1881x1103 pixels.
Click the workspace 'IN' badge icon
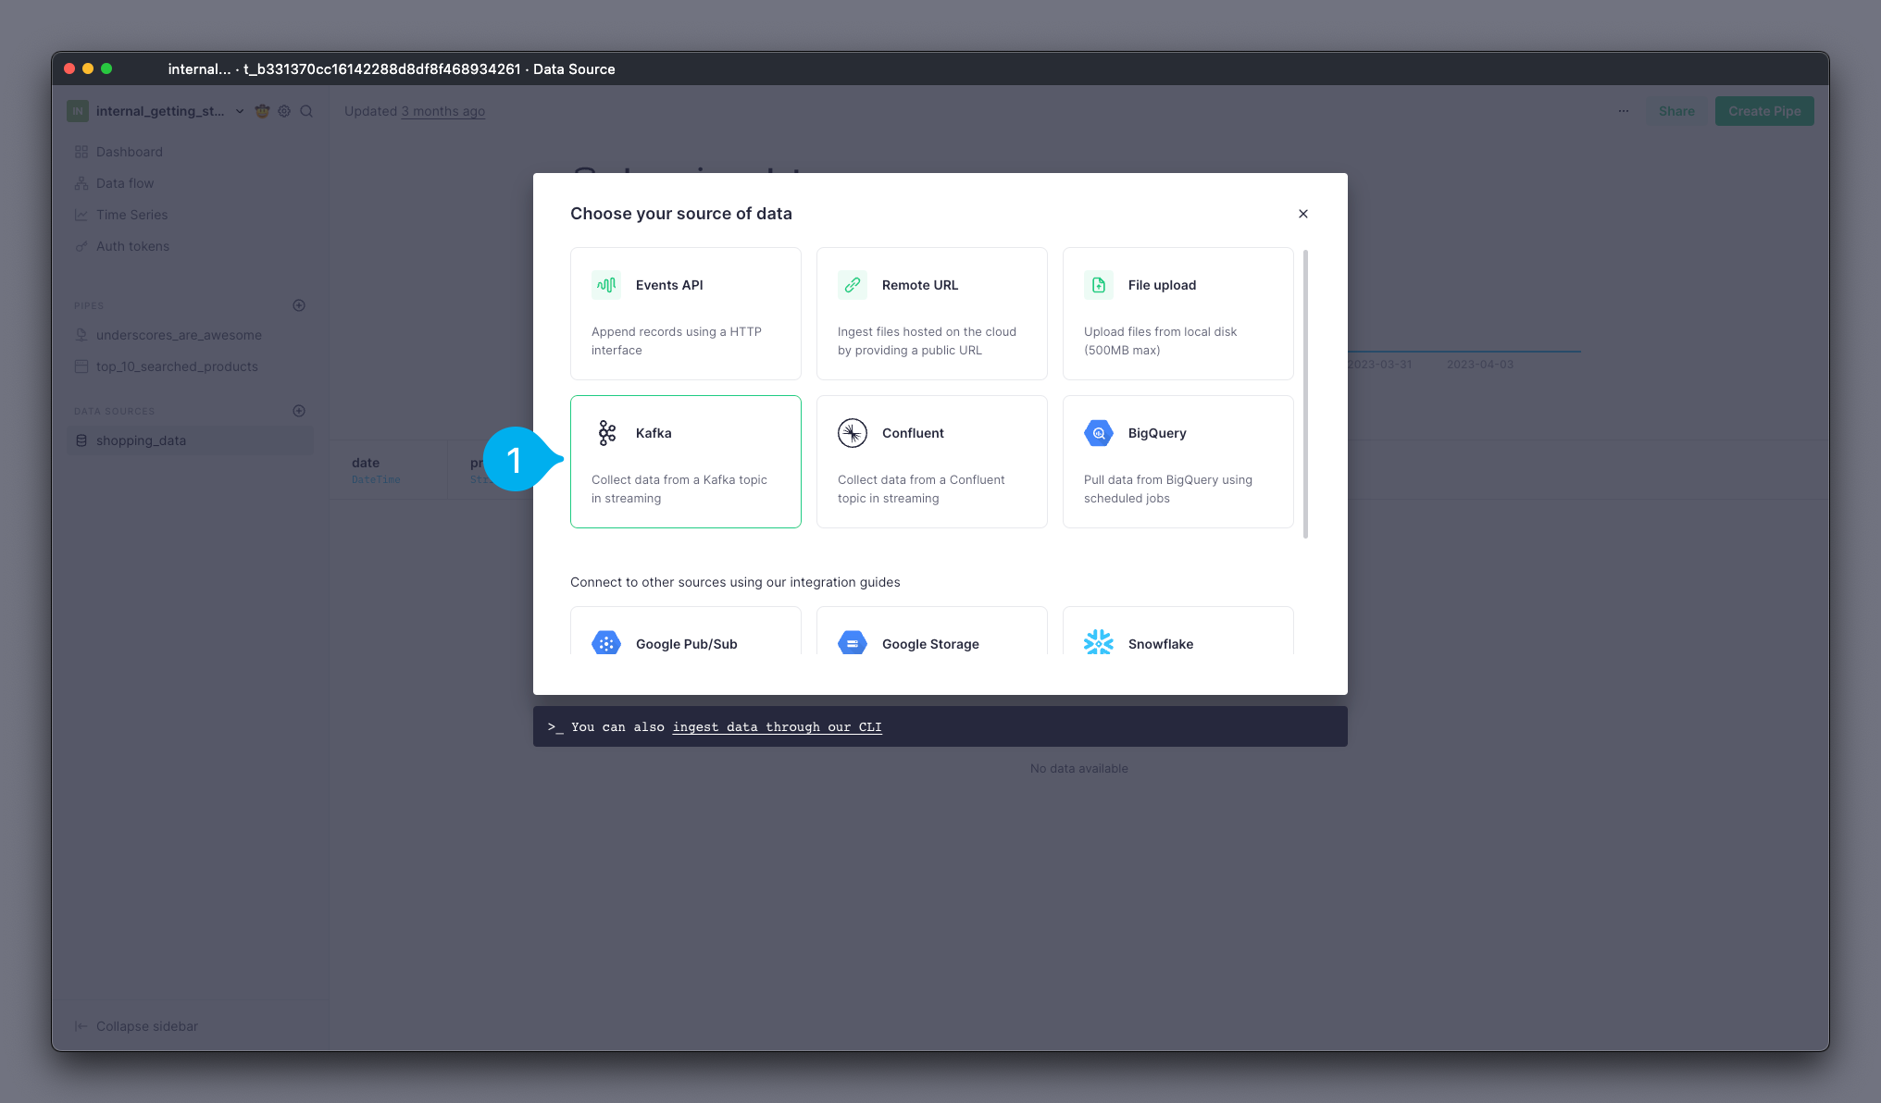click(x=78, y=111)
